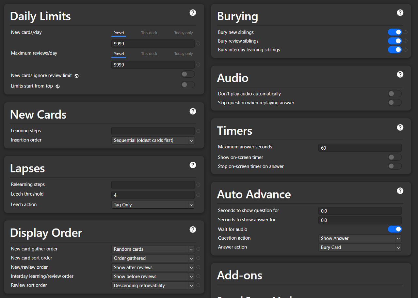Click revert icon beside Maximum reviews/day field
The image size is (418, 298).
[x=198, y=65]
